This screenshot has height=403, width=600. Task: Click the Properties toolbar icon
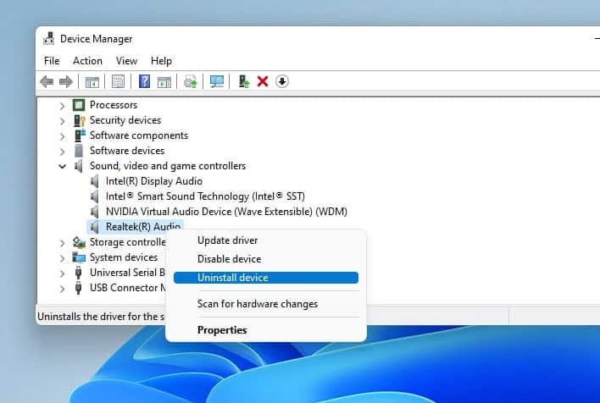click(x=119, y=81)
